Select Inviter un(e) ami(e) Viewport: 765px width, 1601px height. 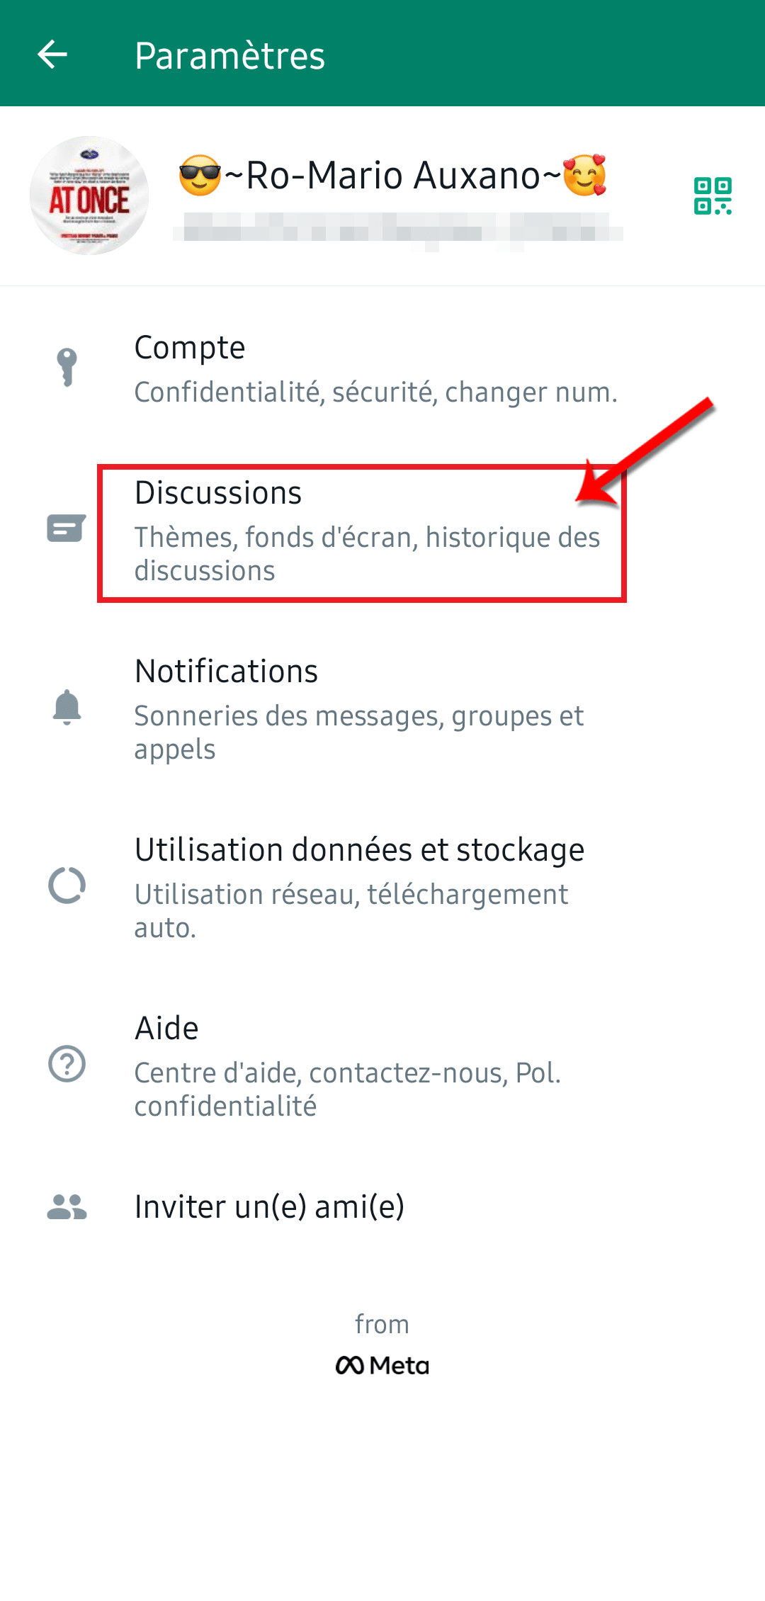[382, 1206]
